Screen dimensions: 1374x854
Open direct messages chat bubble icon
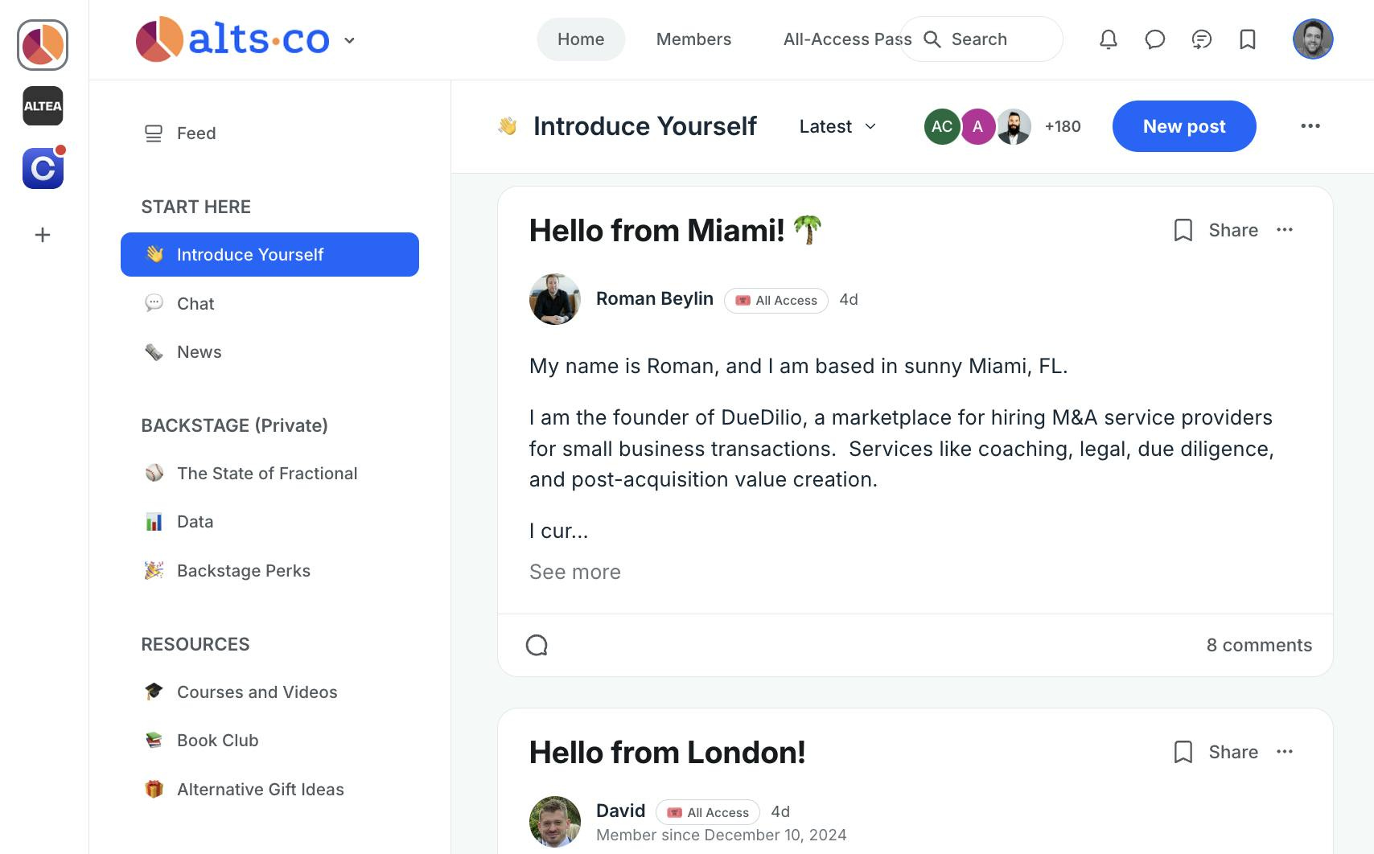click(1155, 39)
